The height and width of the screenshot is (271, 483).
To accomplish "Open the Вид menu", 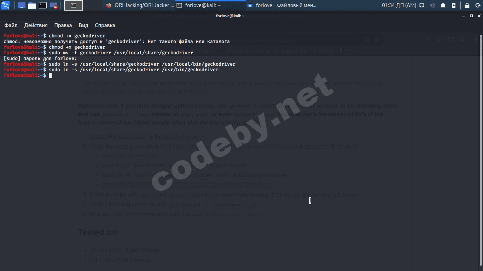I will pyautogui.click(x=83, y=25).
